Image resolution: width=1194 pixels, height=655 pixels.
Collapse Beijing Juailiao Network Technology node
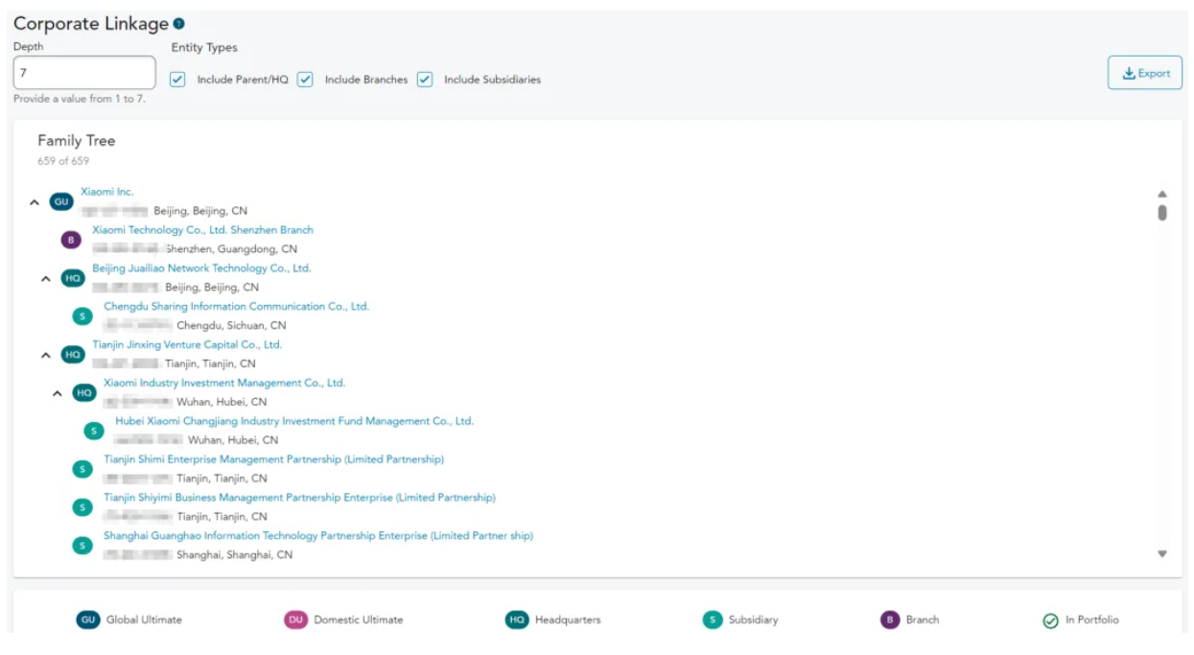pyautogui.click(x=46, y=279)
